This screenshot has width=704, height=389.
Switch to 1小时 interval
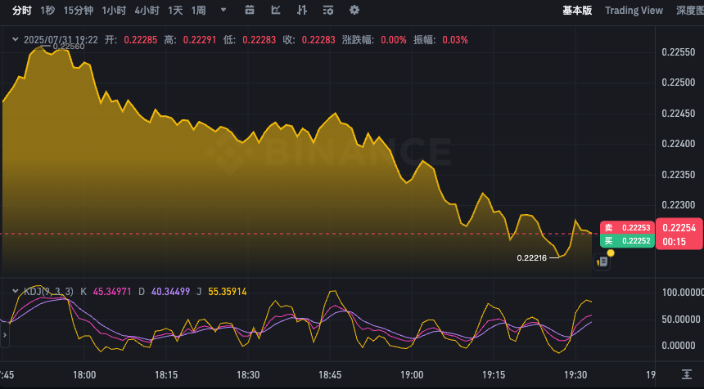pos(114,11)
